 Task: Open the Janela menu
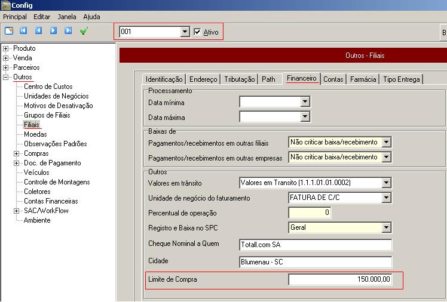pos(67,17)
